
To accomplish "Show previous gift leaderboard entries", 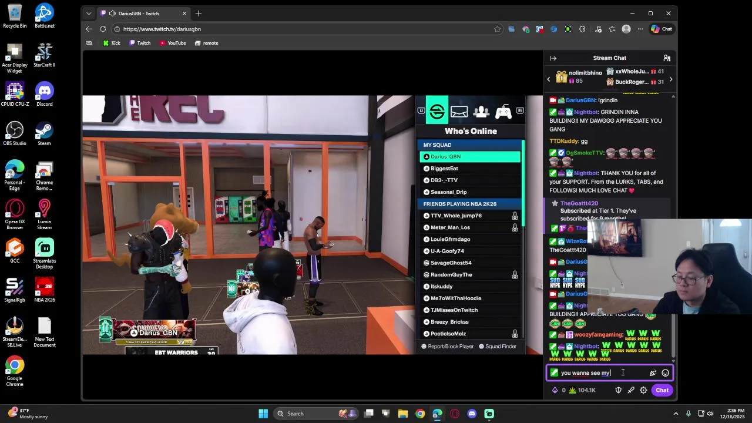I will pyautogui.click(x=549, y=79).
